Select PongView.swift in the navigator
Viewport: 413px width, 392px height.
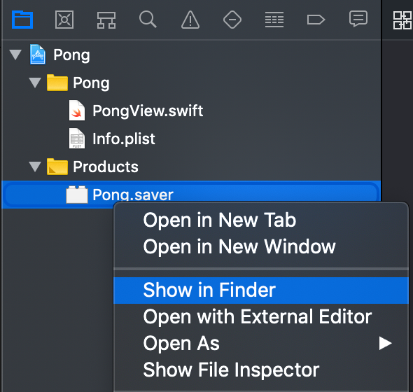click(148, 111)
